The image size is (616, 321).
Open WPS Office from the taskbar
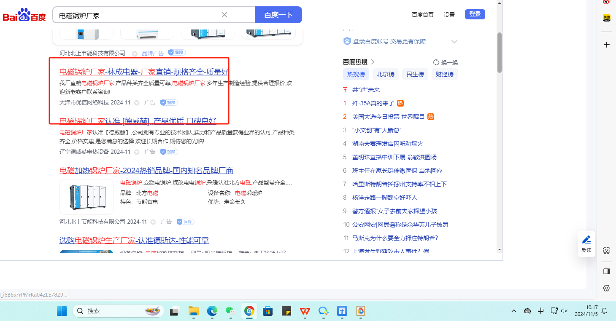[x=305, y=311]
